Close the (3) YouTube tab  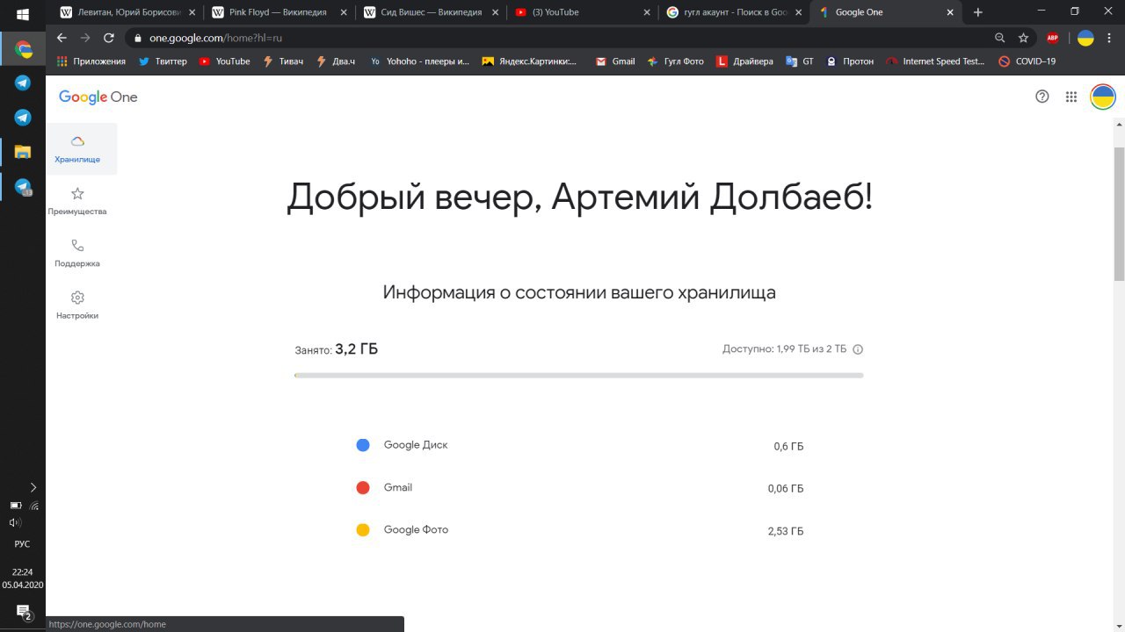pyautogui.click(x=648, y=12)
